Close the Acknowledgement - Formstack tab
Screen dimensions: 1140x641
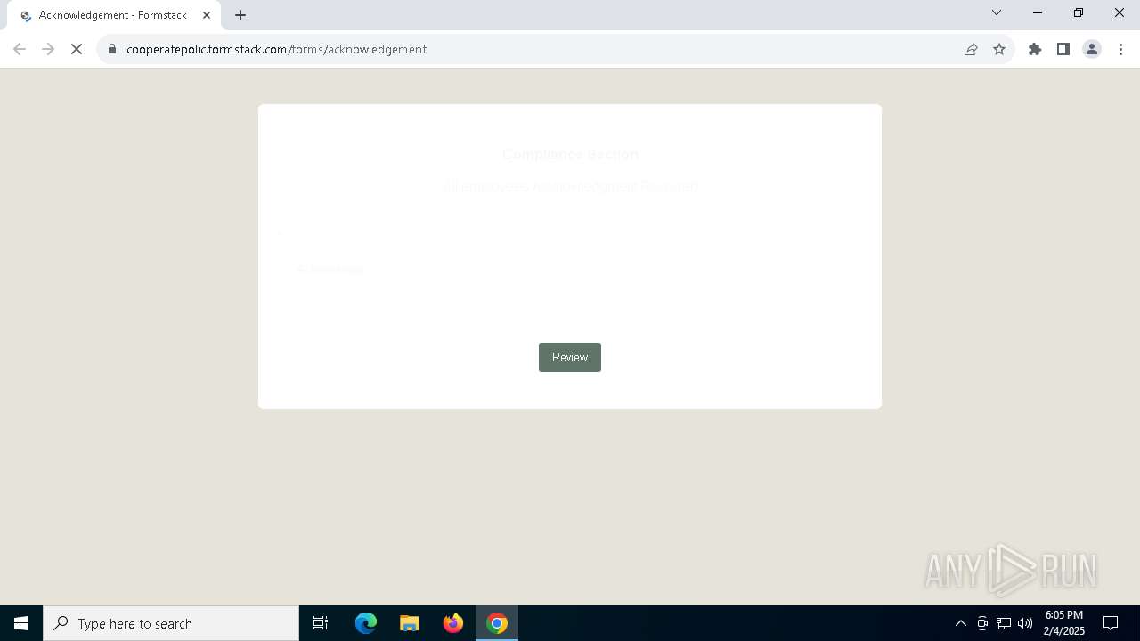tap(207, 15)
